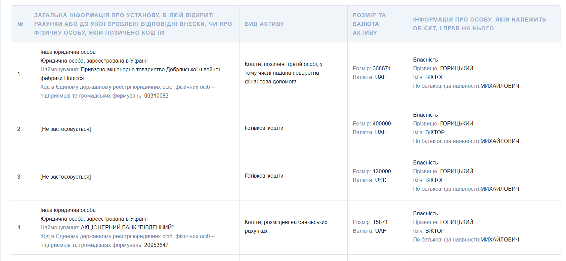The image size is (566, 261).
Task: Click loan asset type text in row 1
Action: point(284,73)
